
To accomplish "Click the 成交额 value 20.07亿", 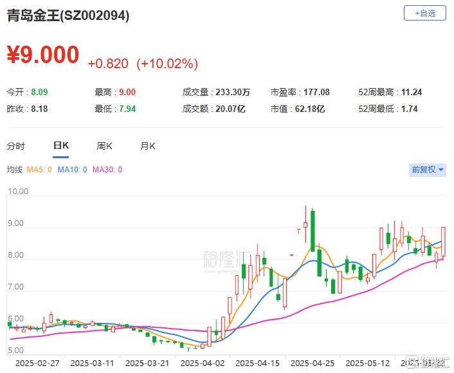I will click(x=230, y=109).
